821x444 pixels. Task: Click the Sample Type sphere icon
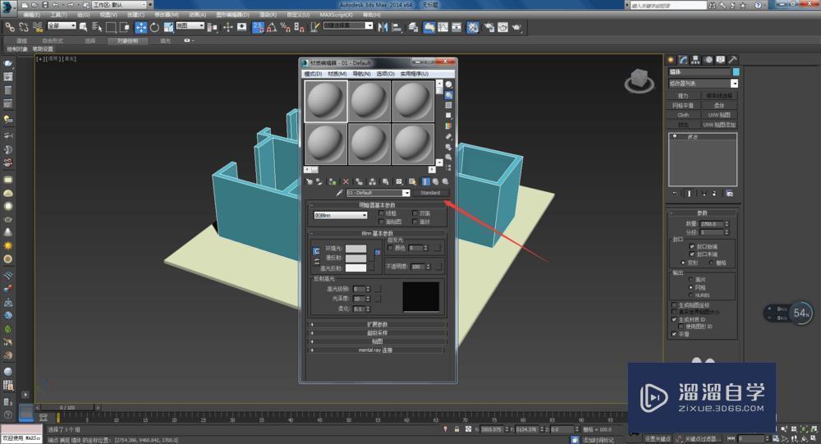[x=449, y=85]
